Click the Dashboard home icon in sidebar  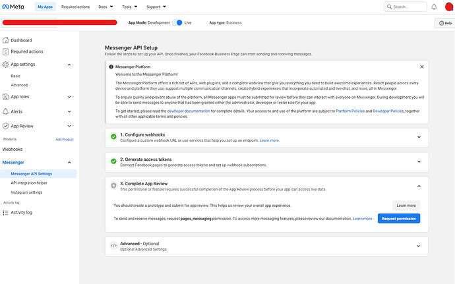click(x=6, y=40)
